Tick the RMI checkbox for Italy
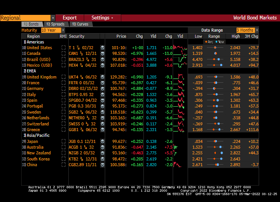The width and height of the screenshot is (280, 202). pyautogui.click(x=64, y=95)
